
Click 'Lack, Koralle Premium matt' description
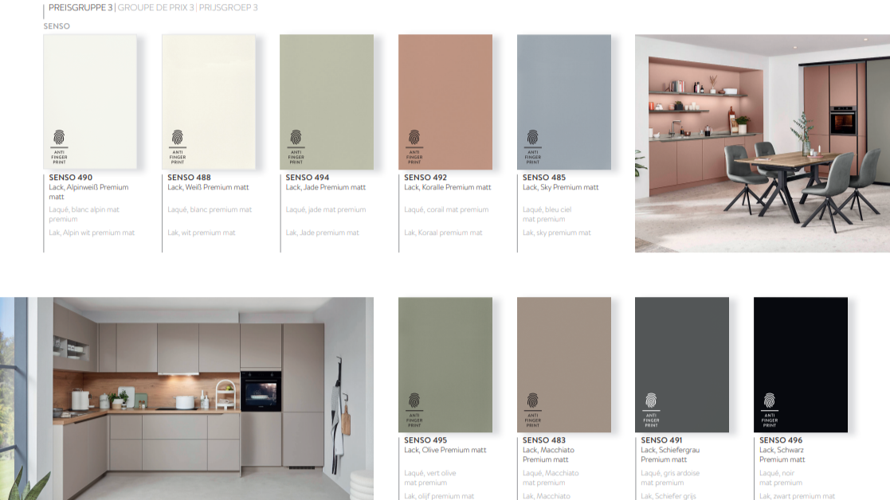448,187
